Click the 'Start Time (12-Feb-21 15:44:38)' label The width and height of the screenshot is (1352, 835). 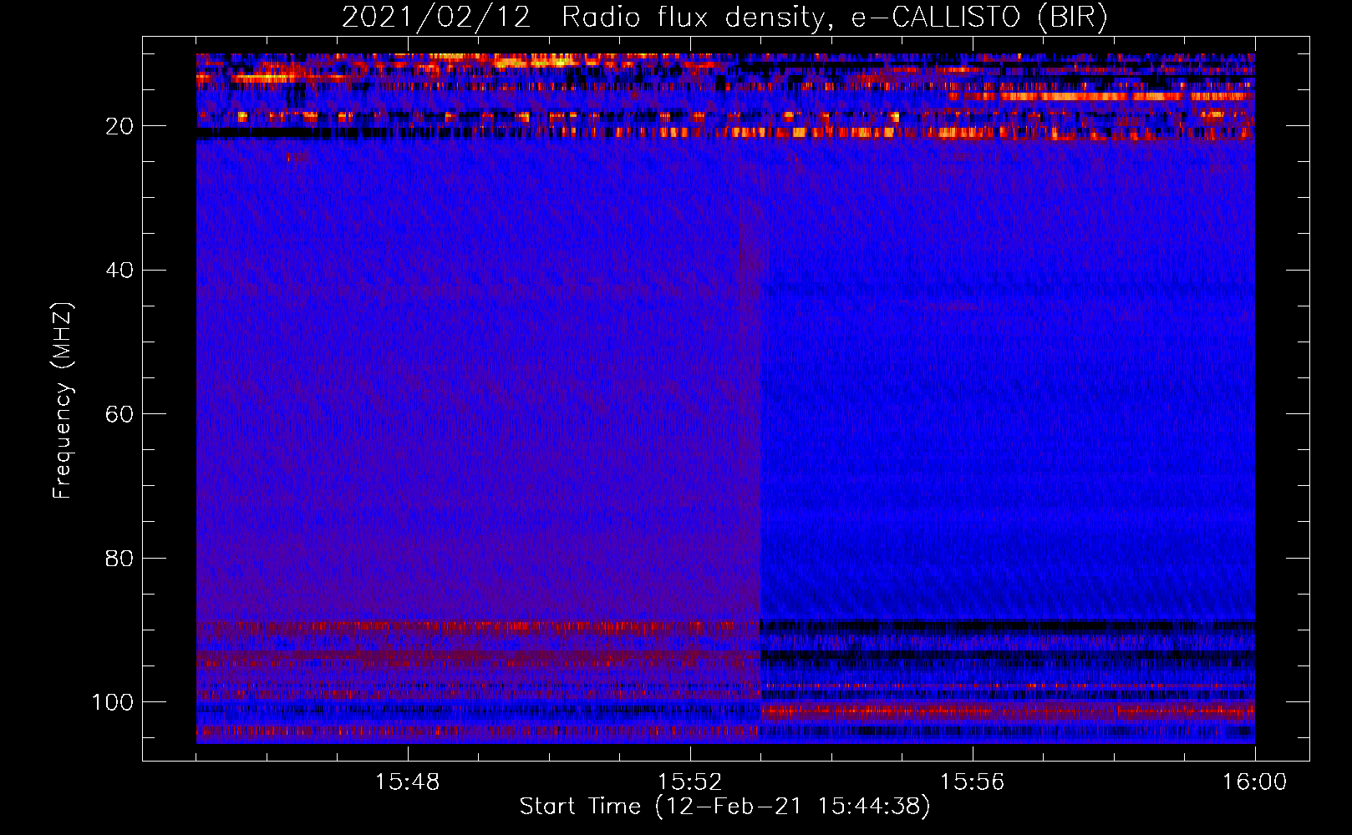[724, 807]
